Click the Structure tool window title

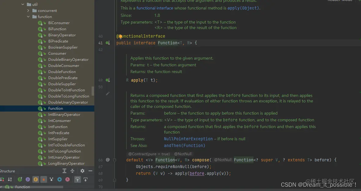8,171
